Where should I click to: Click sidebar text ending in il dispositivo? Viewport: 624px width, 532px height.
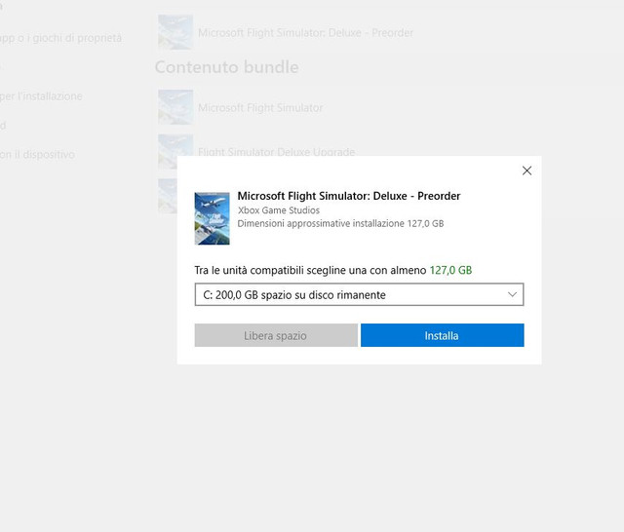[37, 154]
